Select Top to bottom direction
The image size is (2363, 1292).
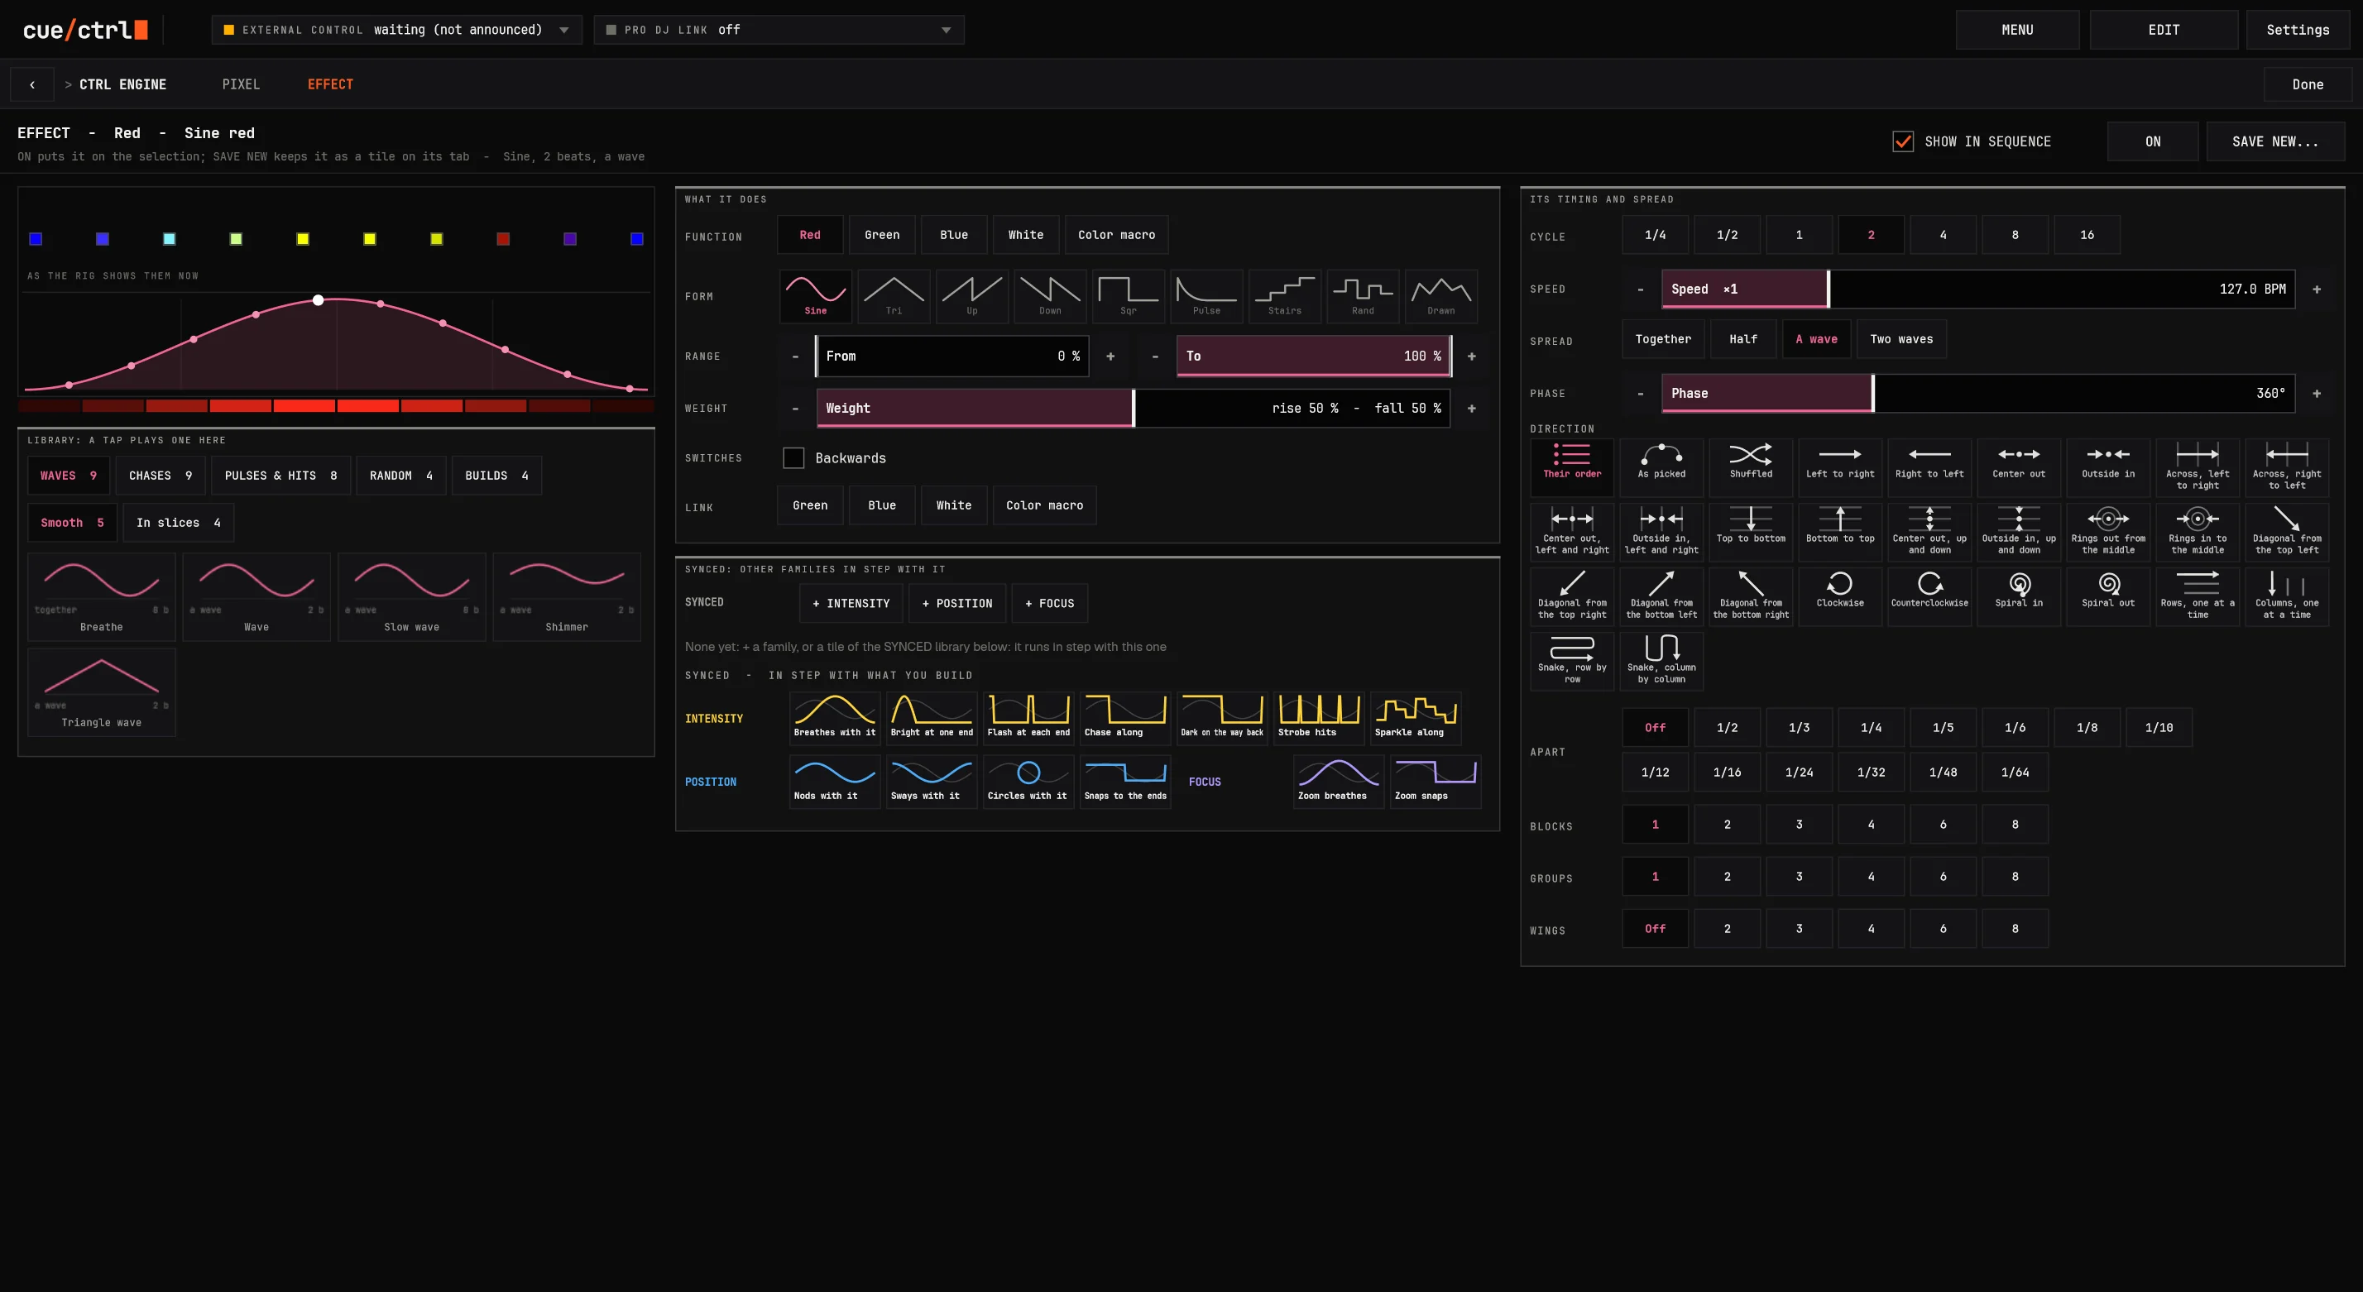1750,532
